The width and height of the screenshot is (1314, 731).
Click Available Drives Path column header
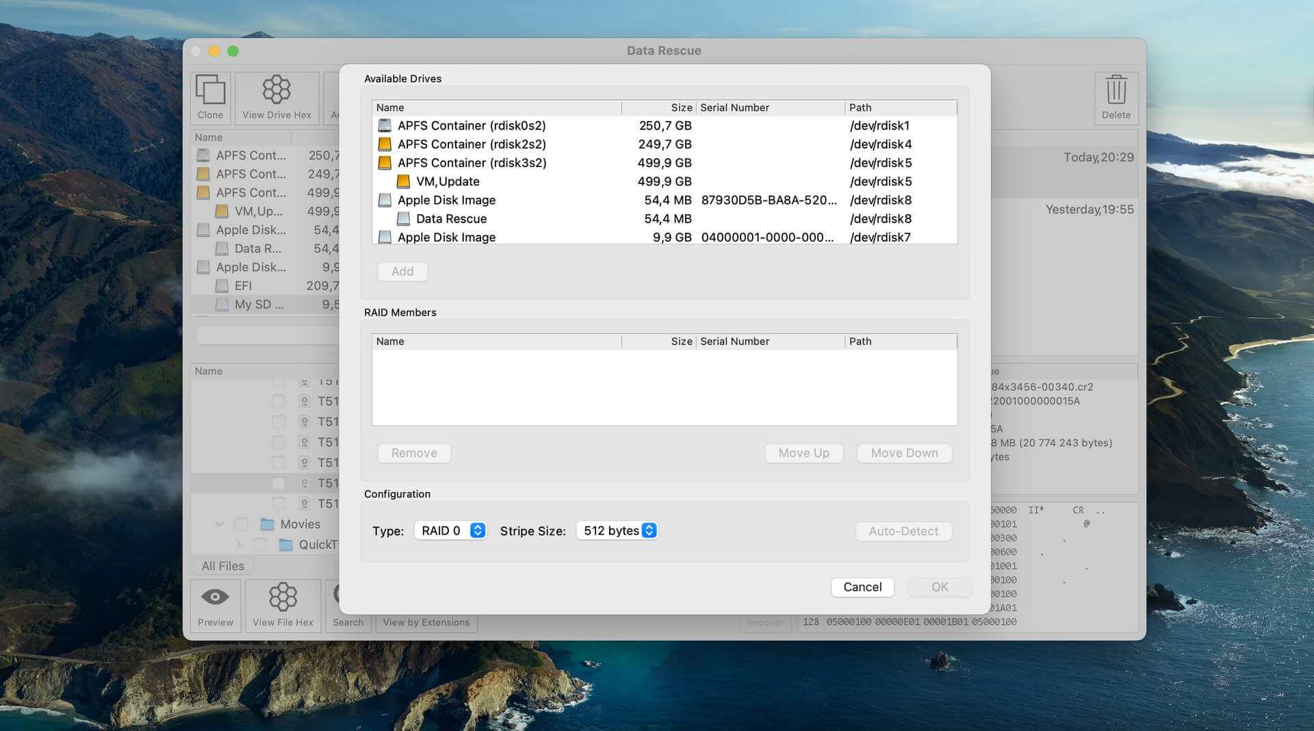tap(901, 107)
